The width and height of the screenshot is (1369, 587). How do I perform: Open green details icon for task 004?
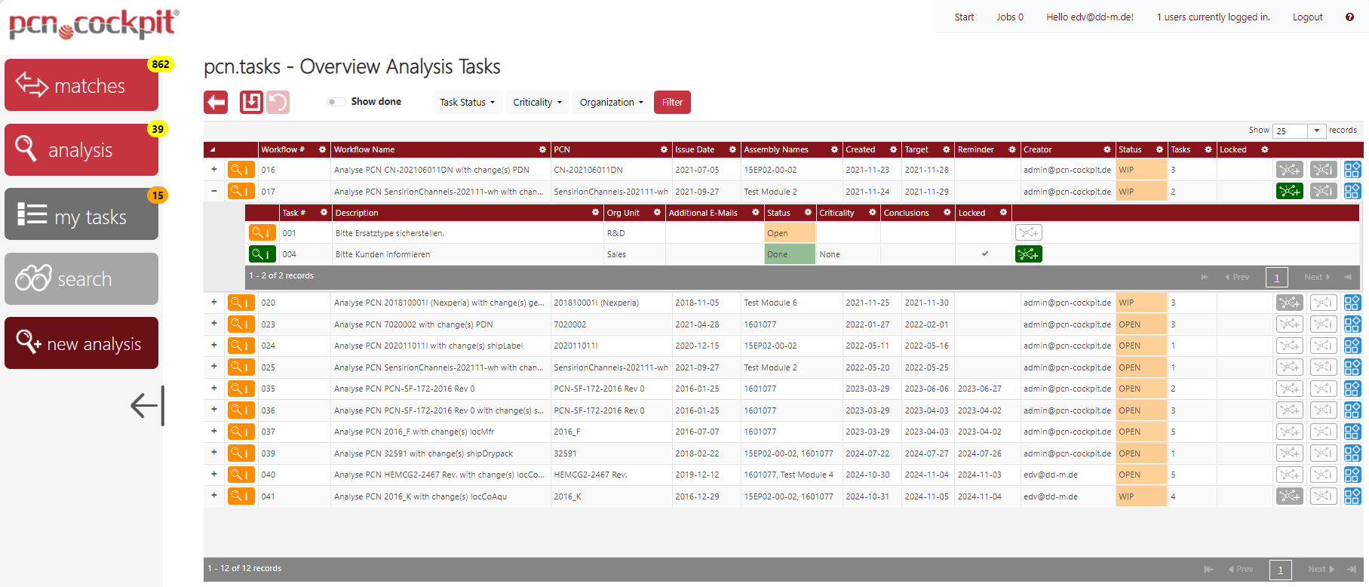coord(262,254)
